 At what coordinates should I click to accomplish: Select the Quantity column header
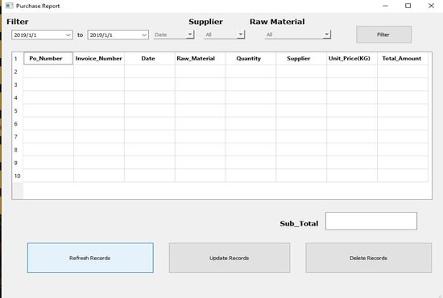[250, 58]
